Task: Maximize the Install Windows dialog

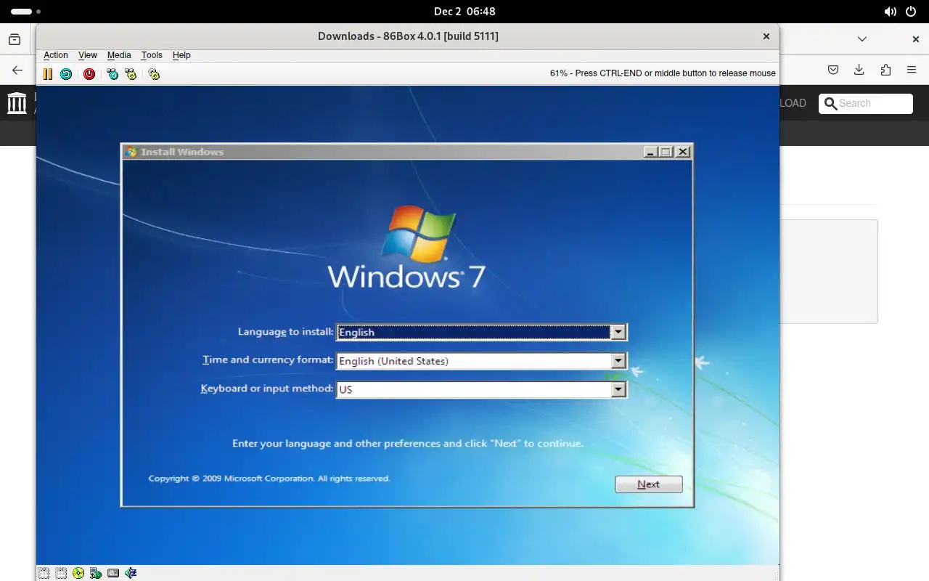Action: pyautogui.click(x=666, y=152)
